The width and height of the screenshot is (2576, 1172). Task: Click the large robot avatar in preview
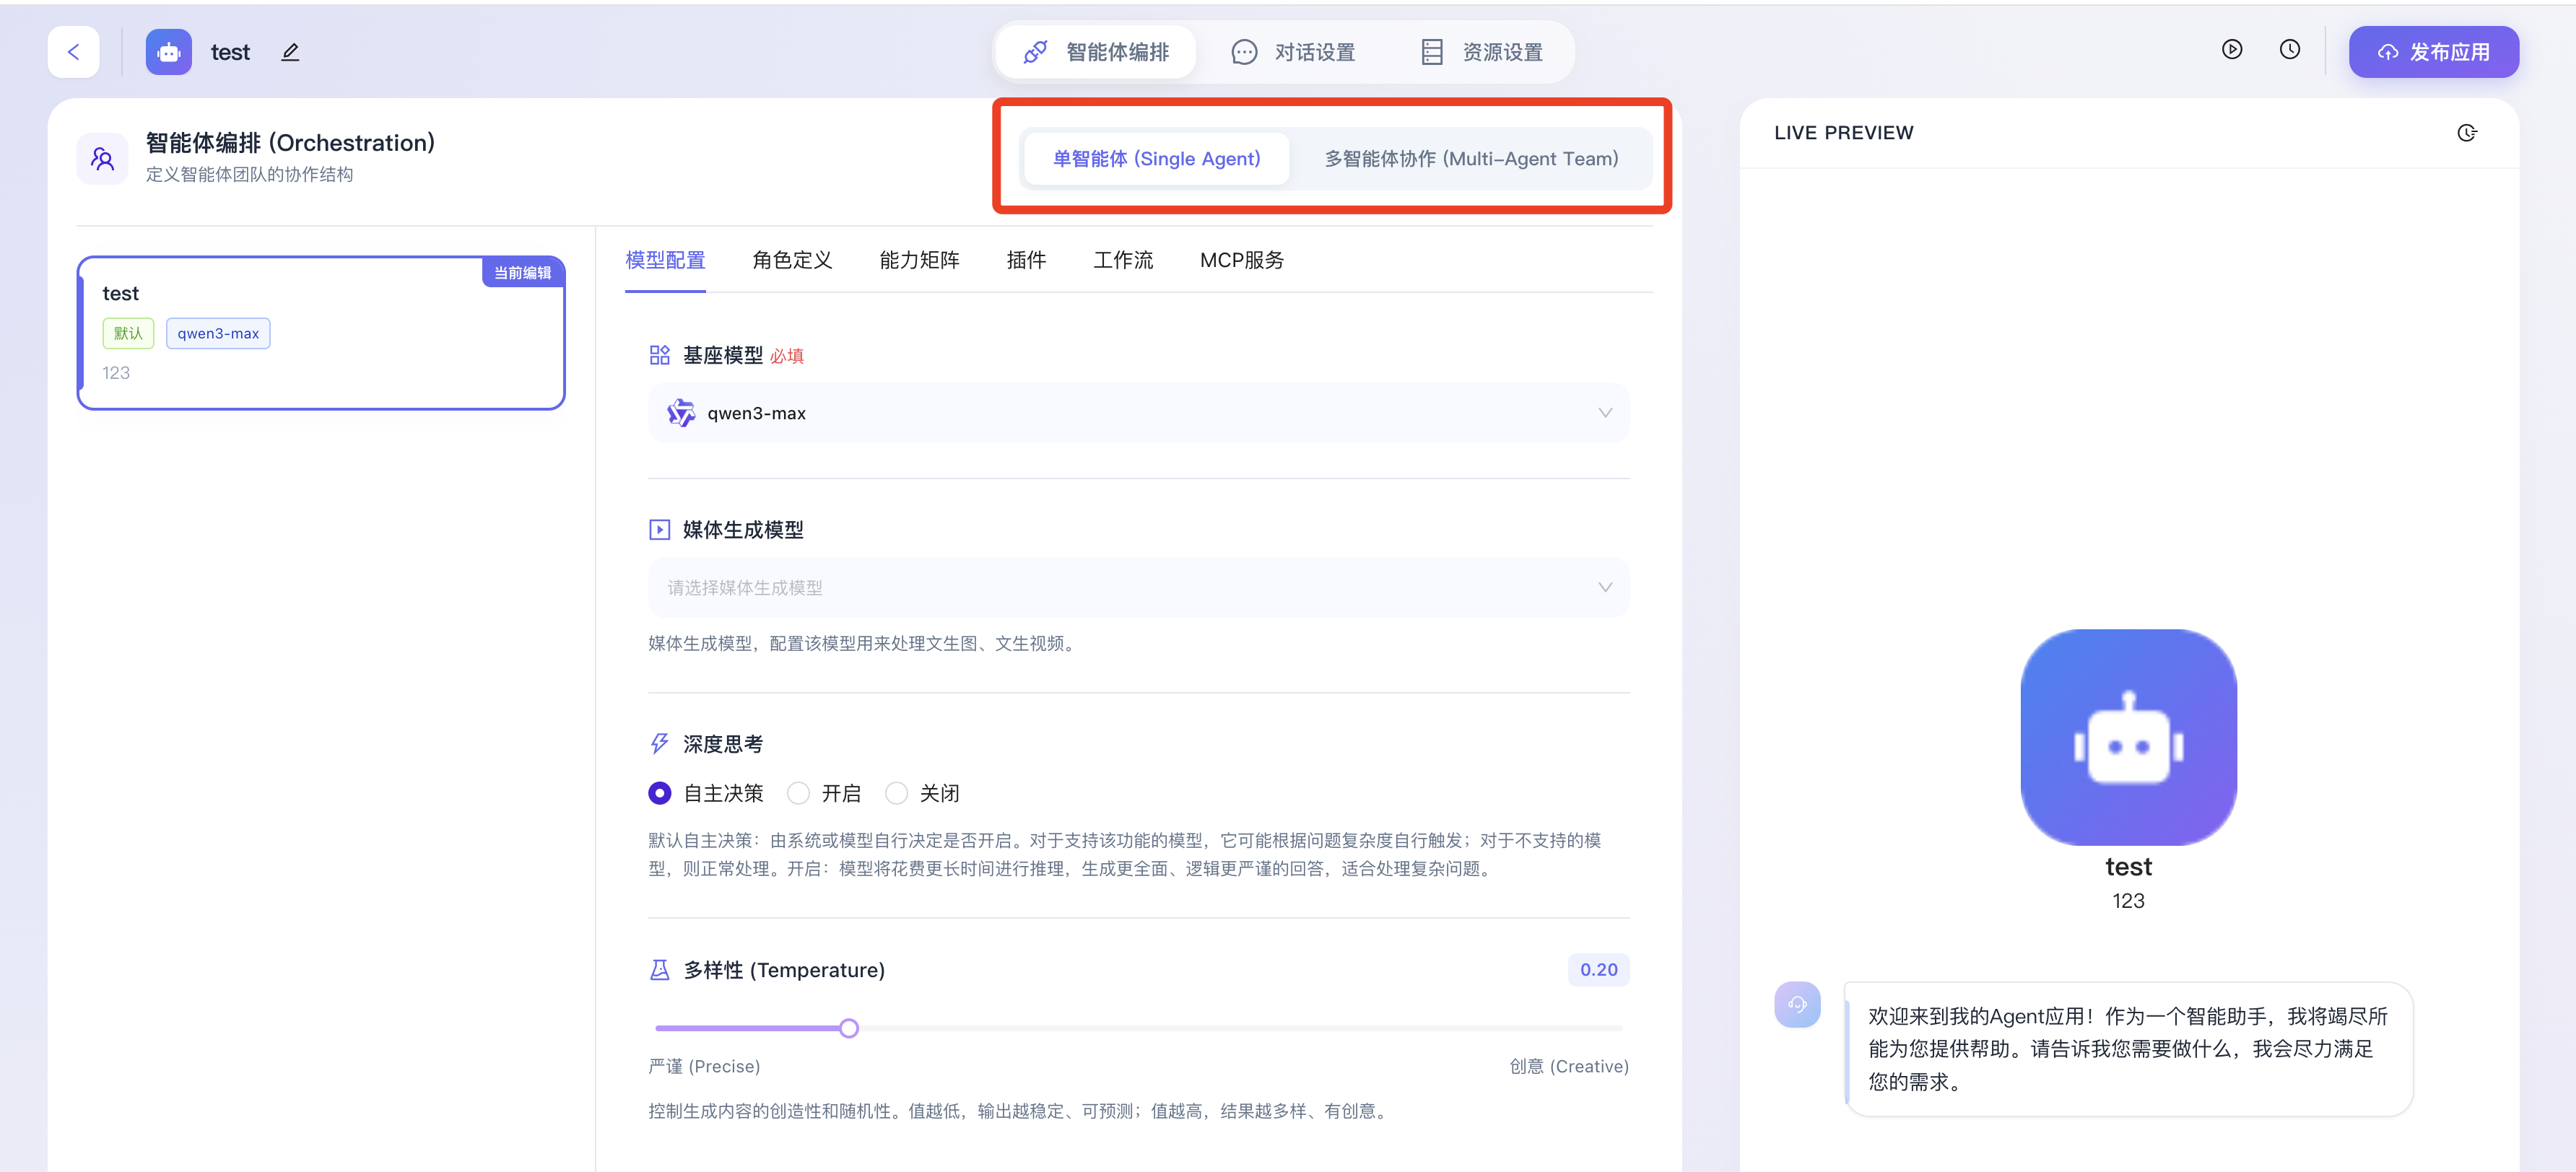pos(2128,737)
